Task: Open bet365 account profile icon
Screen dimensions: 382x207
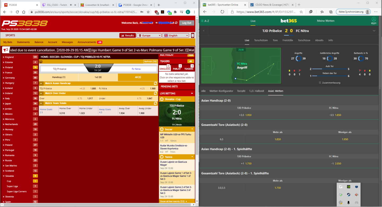Action: [374, 19]
